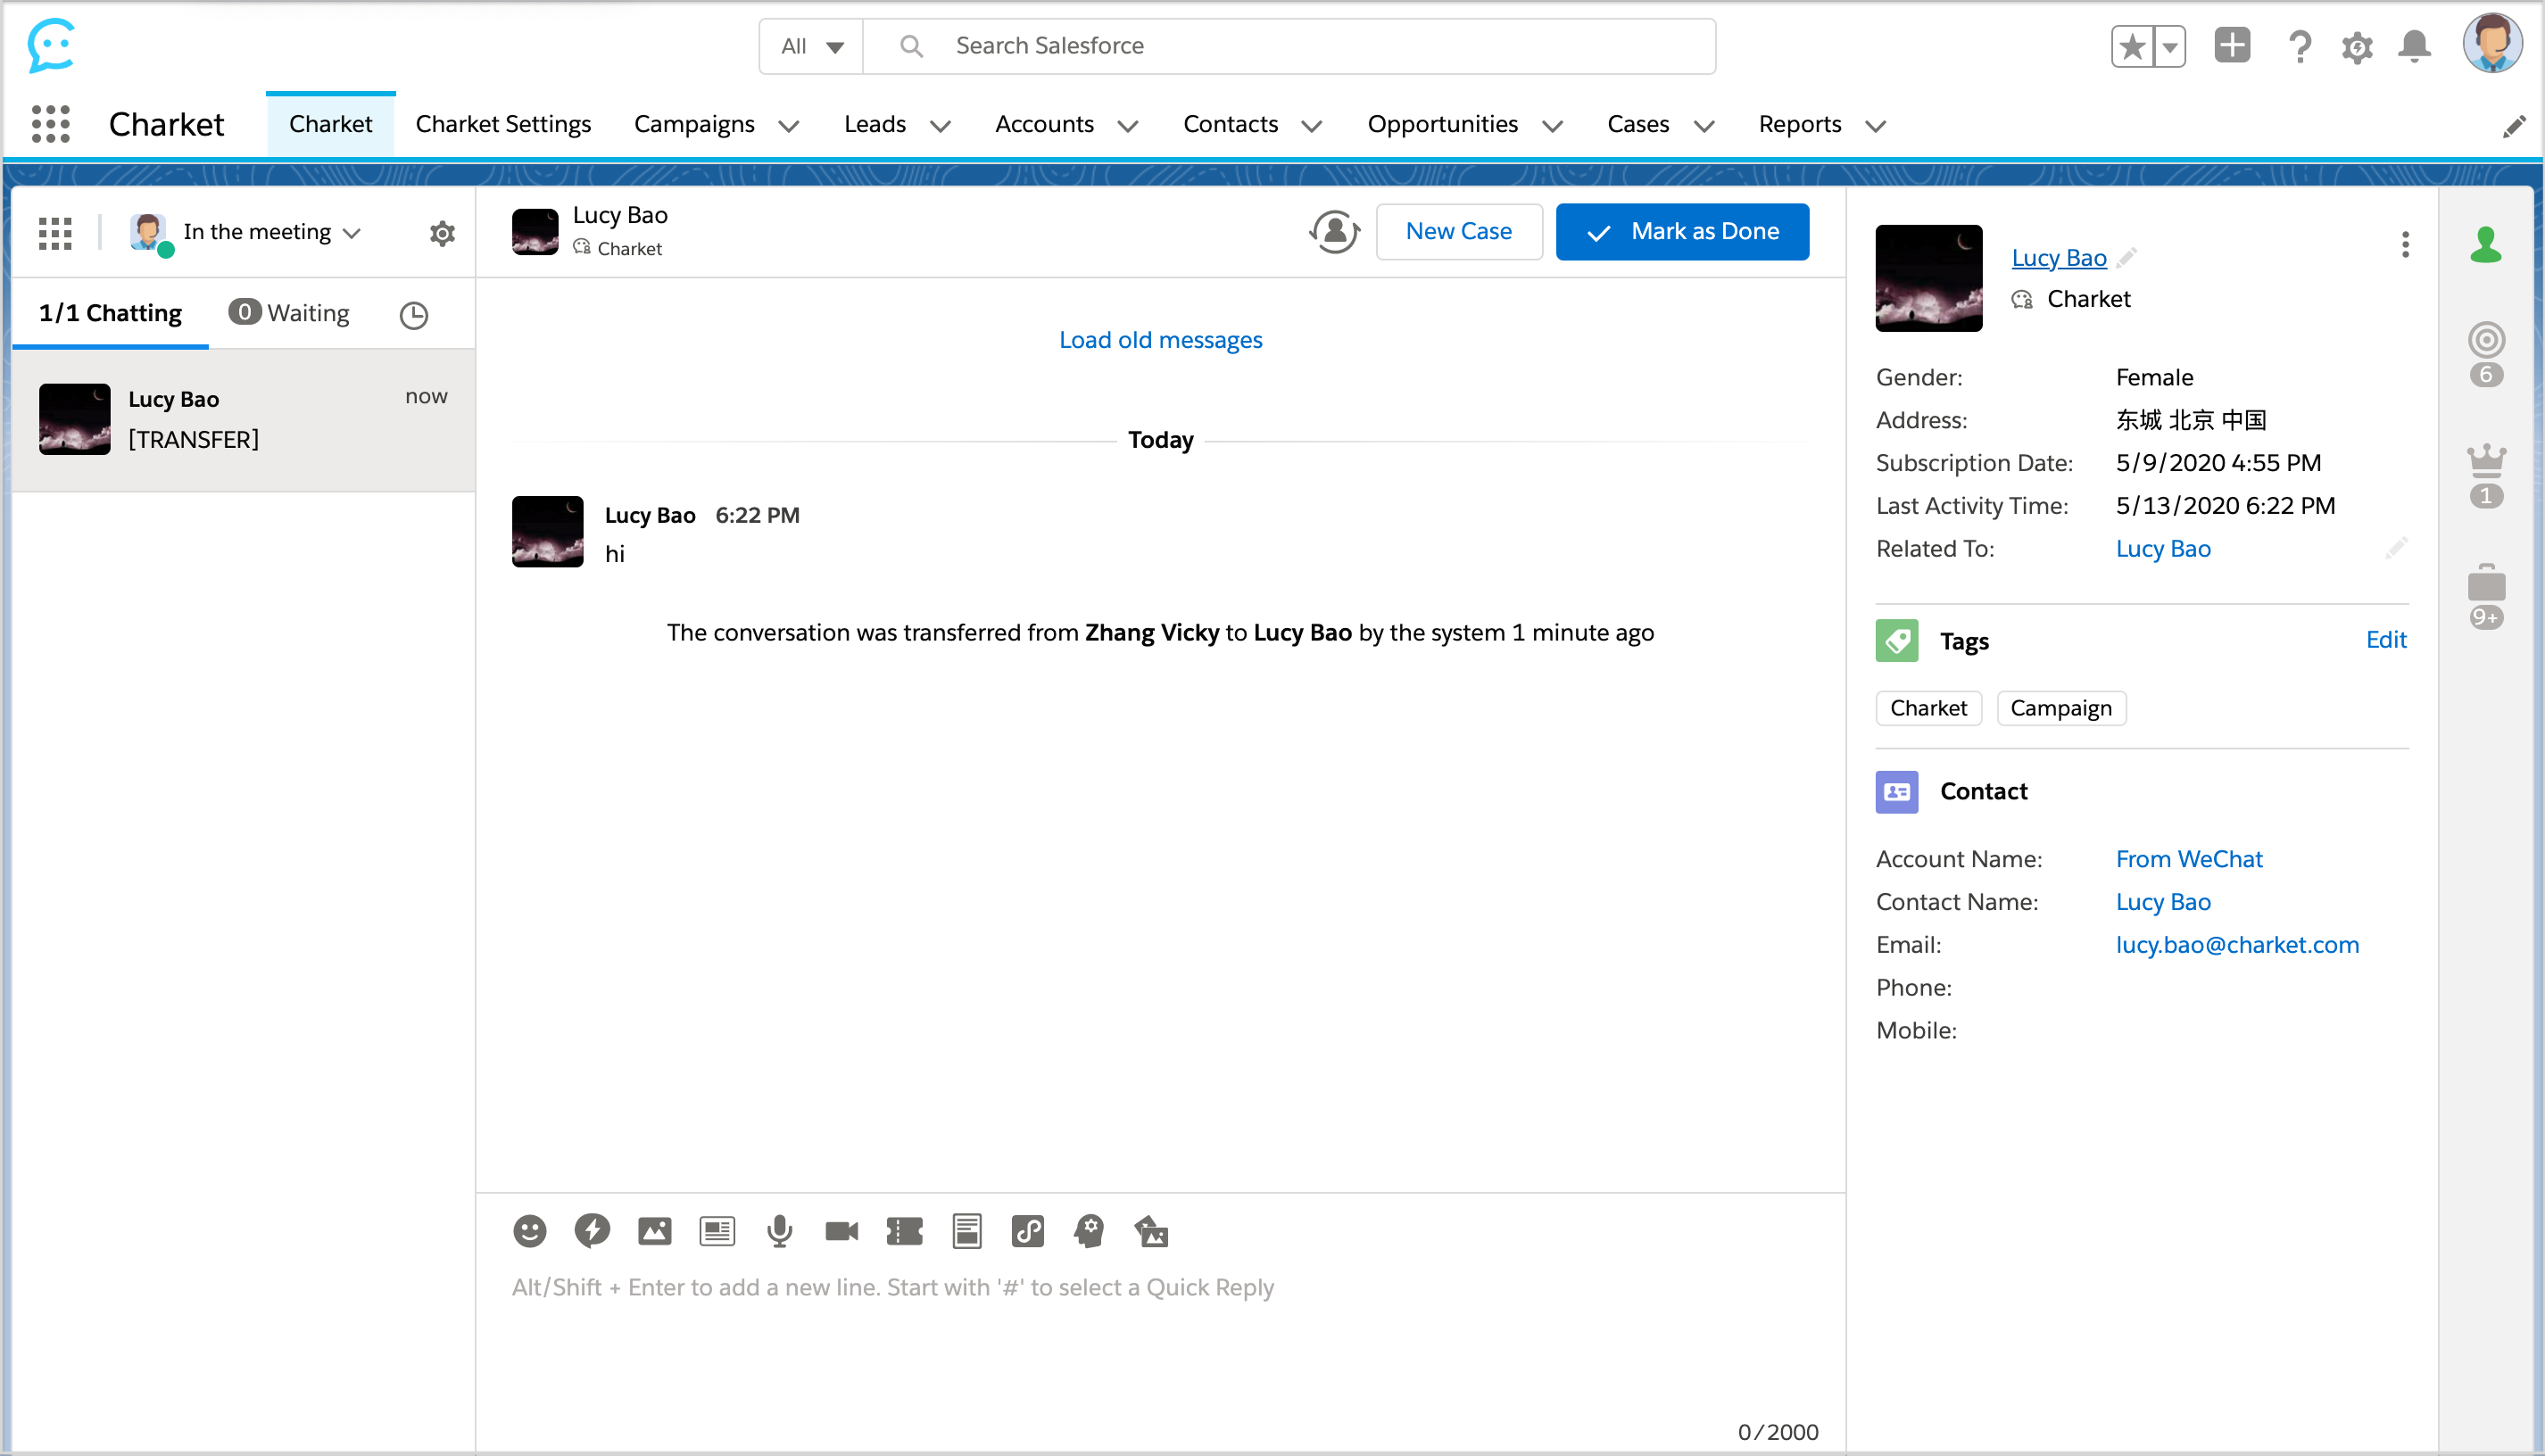Viewport: 2545px width, 1456px height.
Task: Open Notifications bell icon
Action: (x=2414, y=46)
